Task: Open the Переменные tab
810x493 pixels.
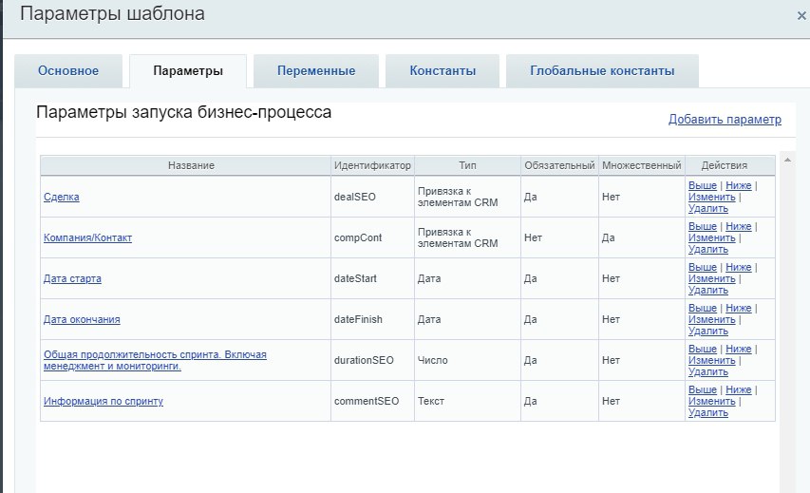Action: (x=316, y=71)
